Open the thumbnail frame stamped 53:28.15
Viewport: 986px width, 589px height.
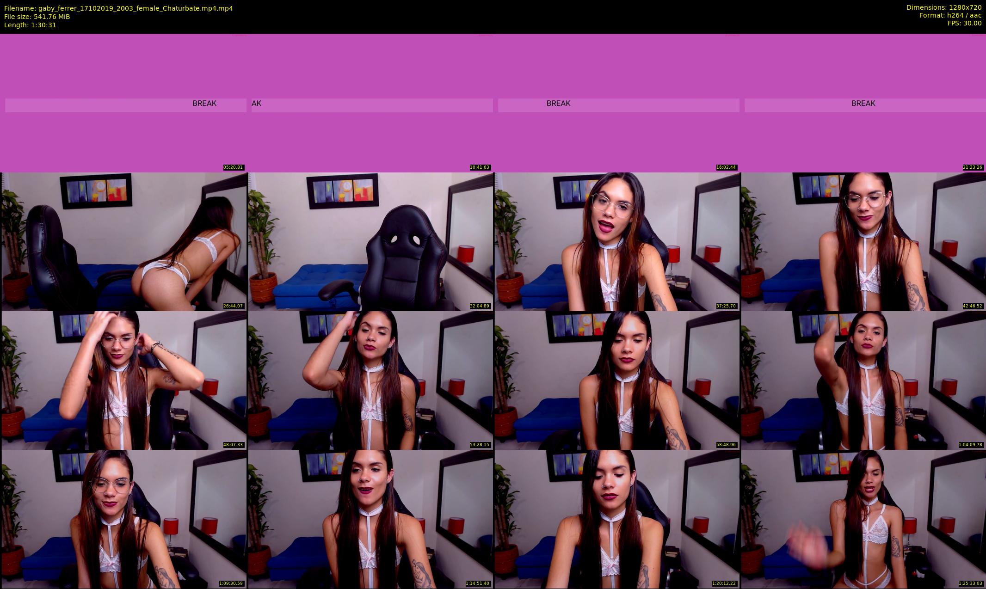370,380
